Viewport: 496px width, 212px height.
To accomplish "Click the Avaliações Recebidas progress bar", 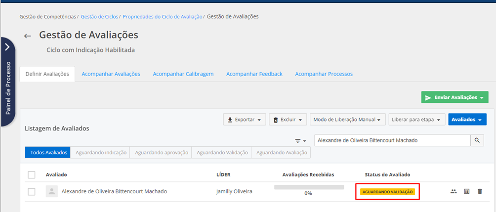I will point(309,187).
